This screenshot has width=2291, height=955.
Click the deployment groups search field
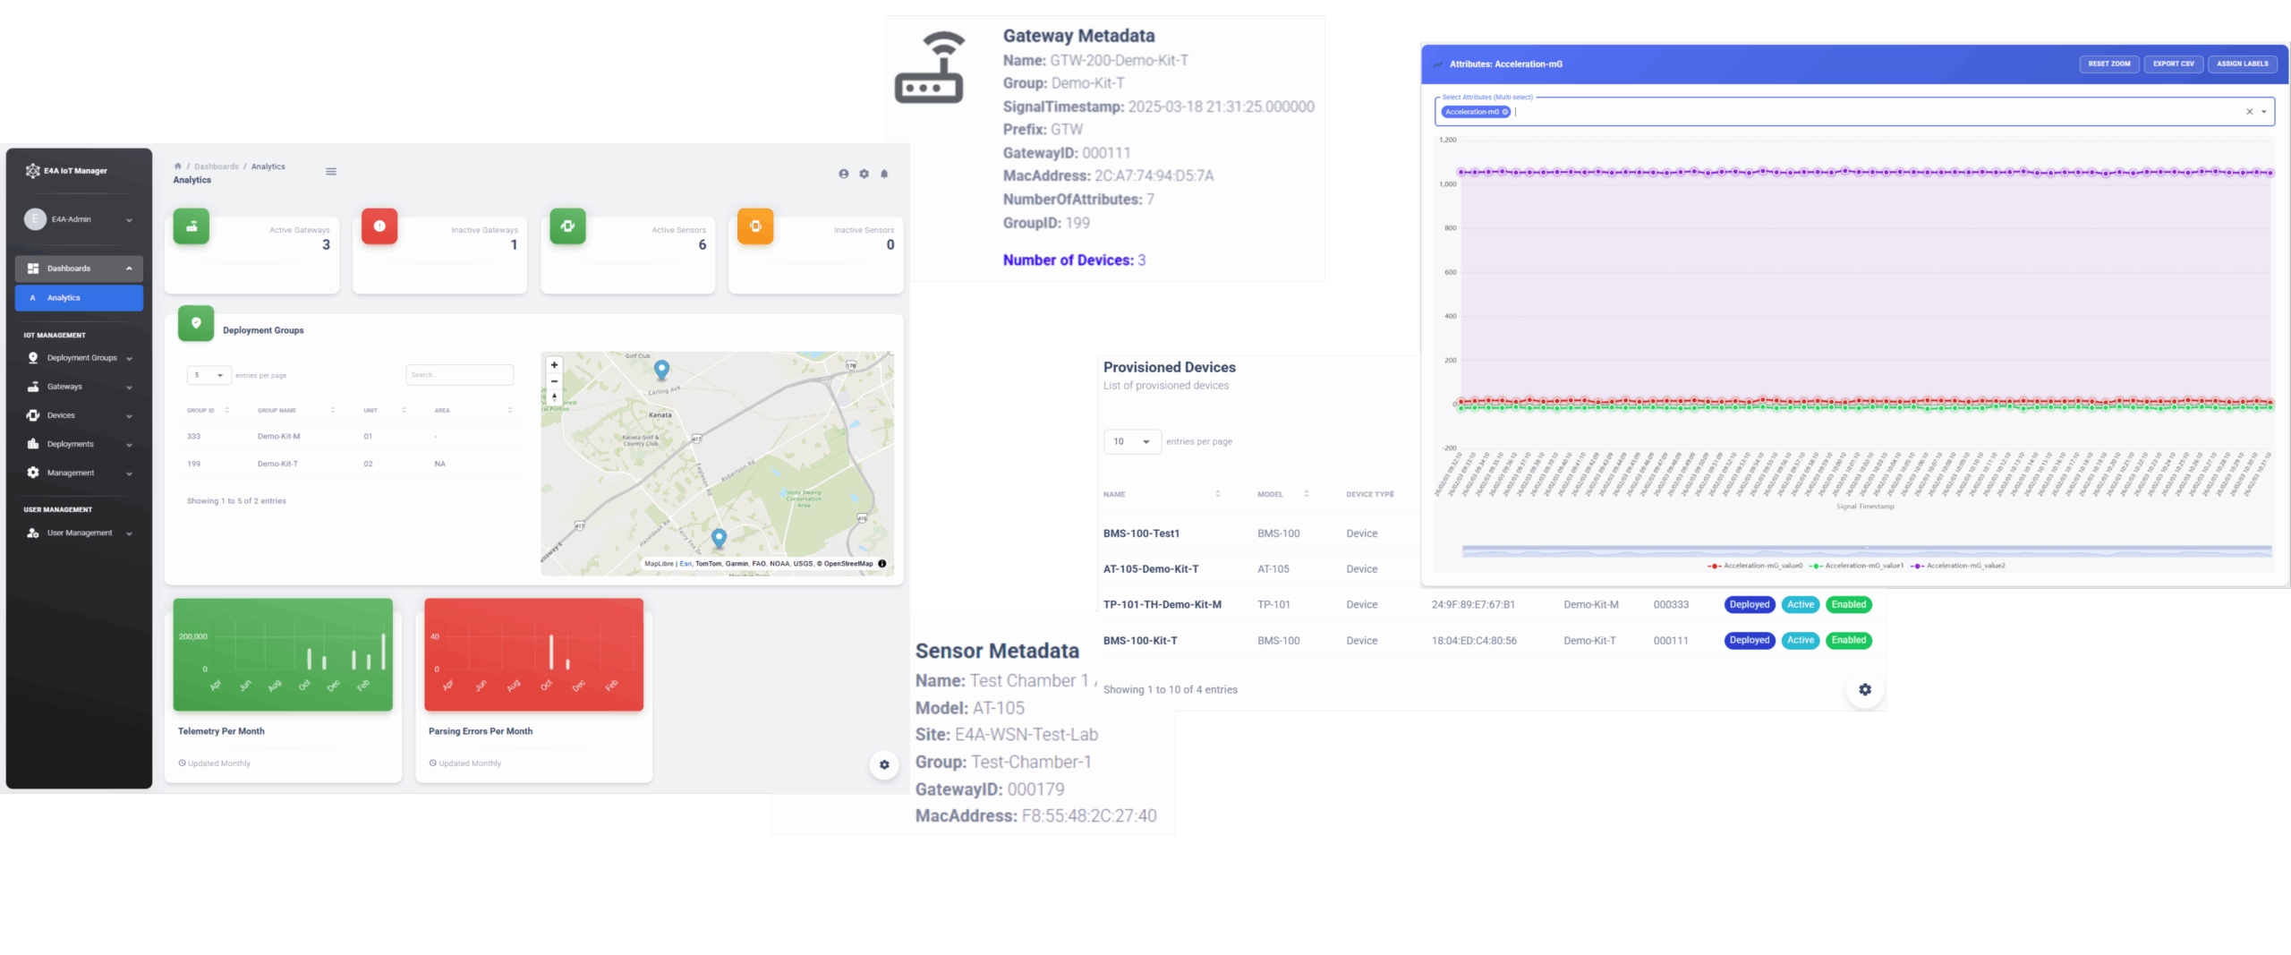click(459, 375)
